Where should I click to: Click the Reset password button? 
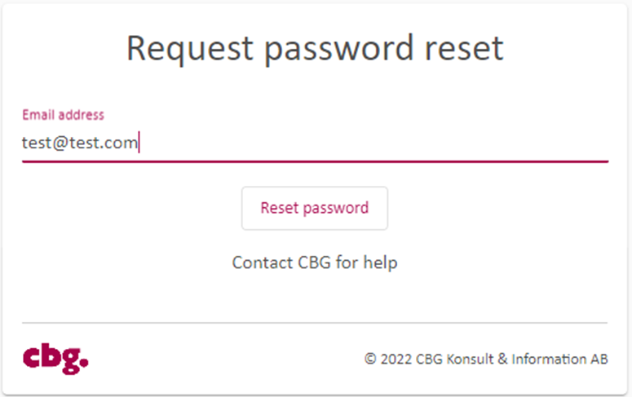(x=315, y=208)
